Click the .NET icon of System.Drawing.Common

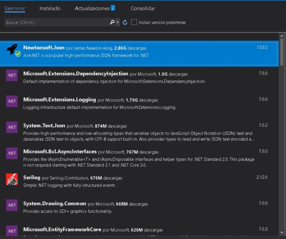[x=12, y=205]
